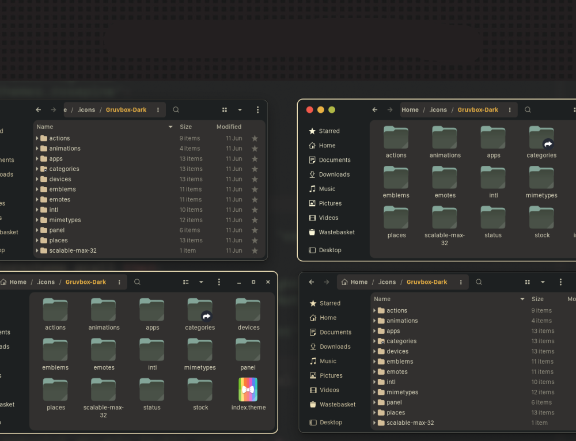Switch view mode using the grid view icon
Viewport: 576px width, 441px height.
point(224,109)
